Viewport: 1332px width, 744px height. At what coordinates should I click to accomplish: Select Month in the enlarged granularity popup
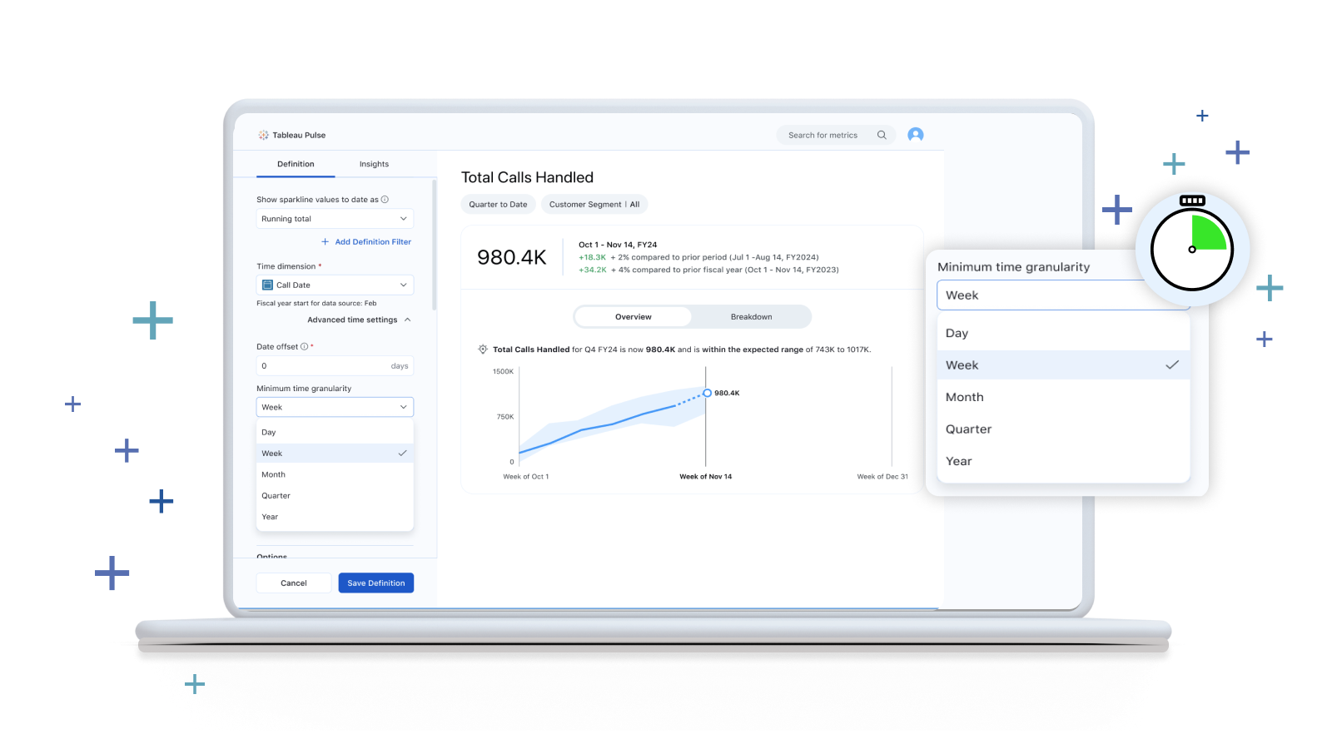point(1063,397)
